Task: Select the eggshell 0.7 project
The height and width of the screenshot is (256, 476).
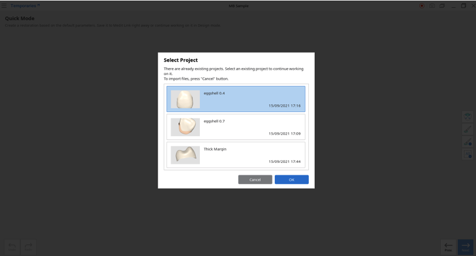Action: click(x=236, y=127)
